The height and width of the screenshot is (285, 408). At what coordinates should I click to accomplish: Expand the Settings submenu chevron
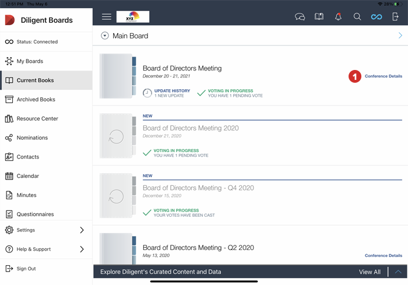point(82,230)
